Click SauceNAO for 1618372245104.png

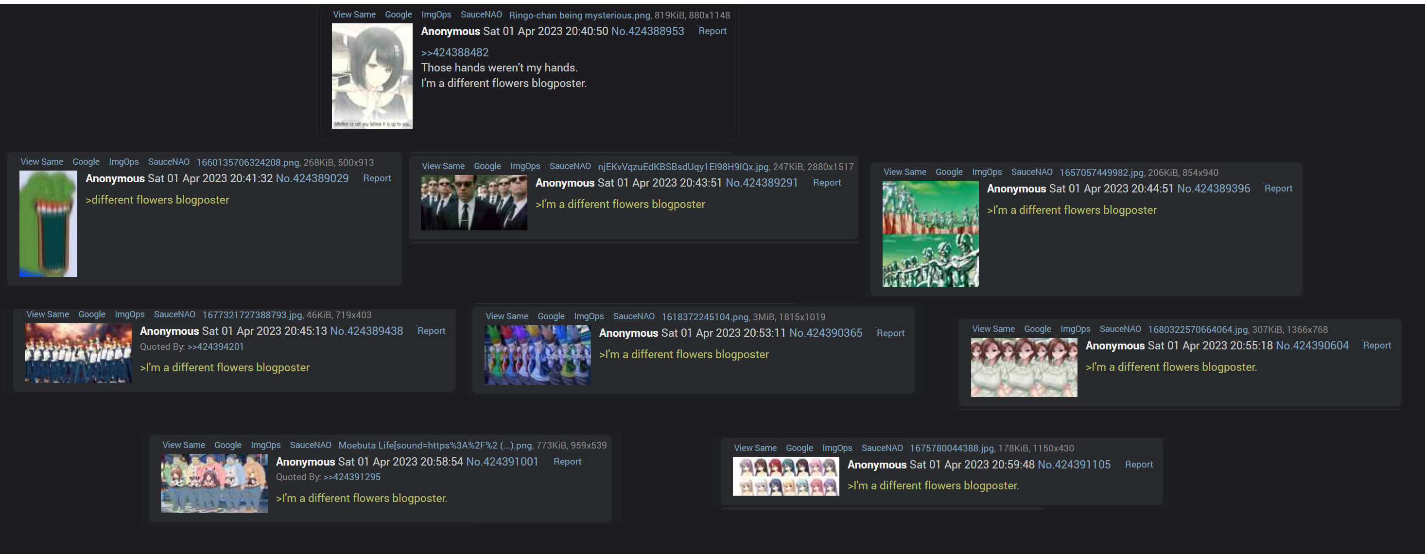click(x=633, y=316)
